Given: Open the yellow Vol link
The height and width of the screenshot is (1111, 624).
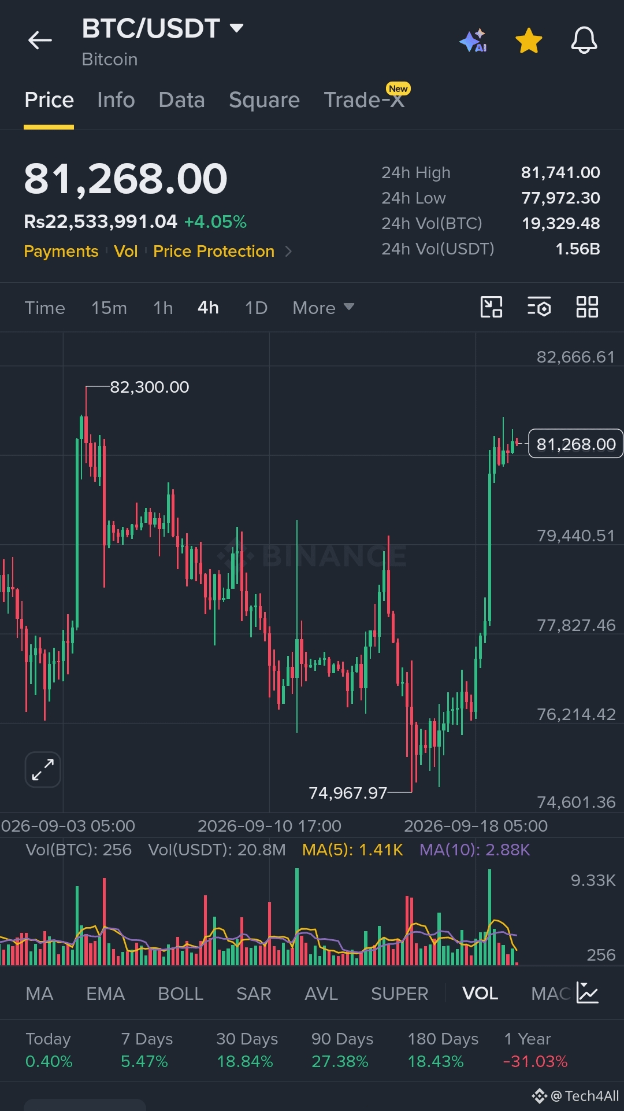Looking at the screenshot, I should [126, 252].
